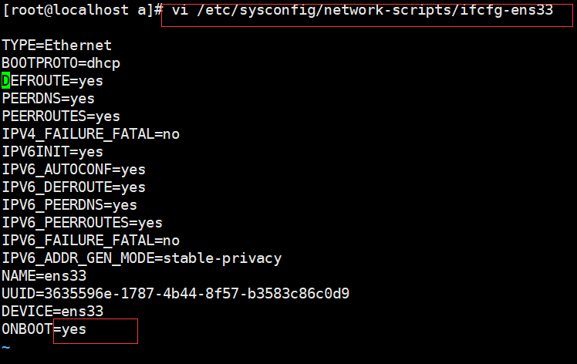Viewport: 577px width, 364px height.
Task: Select the PEERDNS=yes line
Action: click(x=48, y=99)
